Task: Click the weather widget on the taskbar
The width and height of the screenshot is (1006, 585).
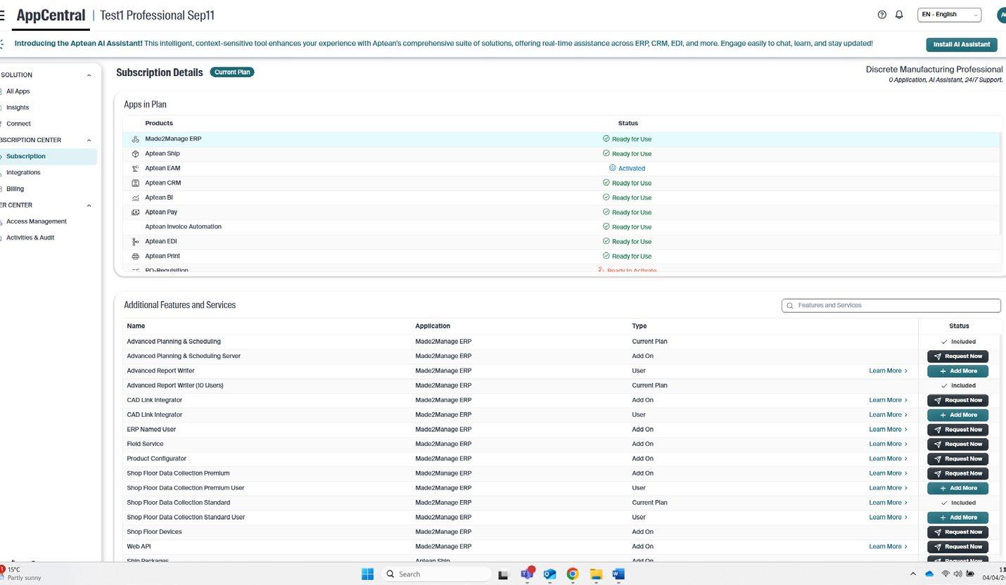Action: click(x=23, y=574)
